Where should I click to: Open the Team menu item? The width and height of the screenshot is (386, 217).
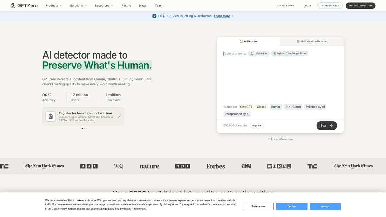[159, 5]
